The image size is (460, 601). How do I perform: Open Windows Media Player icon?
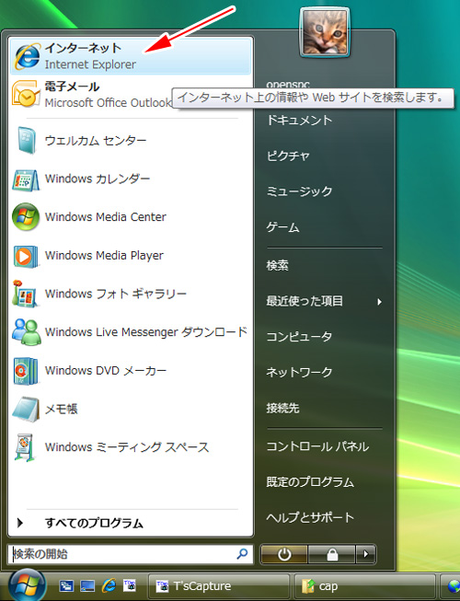(x=26, y=256)
